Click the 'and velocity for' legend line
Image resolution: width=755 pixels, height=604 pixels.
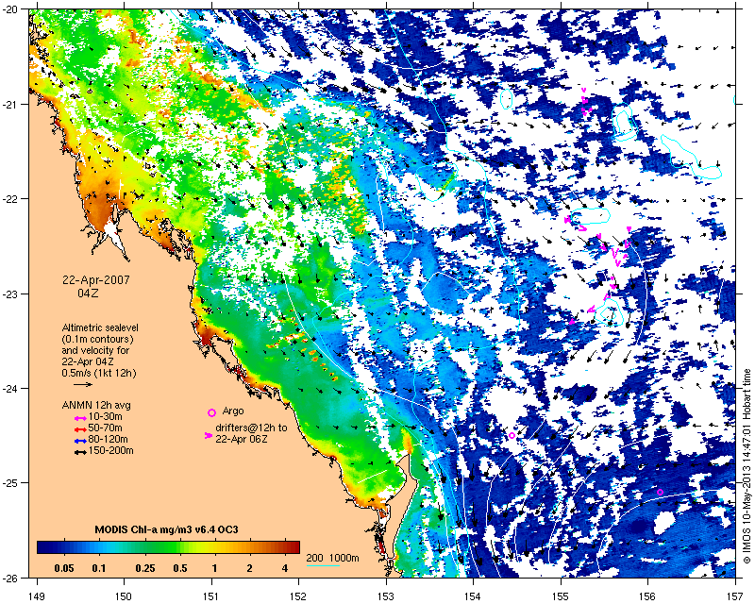click(95, 350)
